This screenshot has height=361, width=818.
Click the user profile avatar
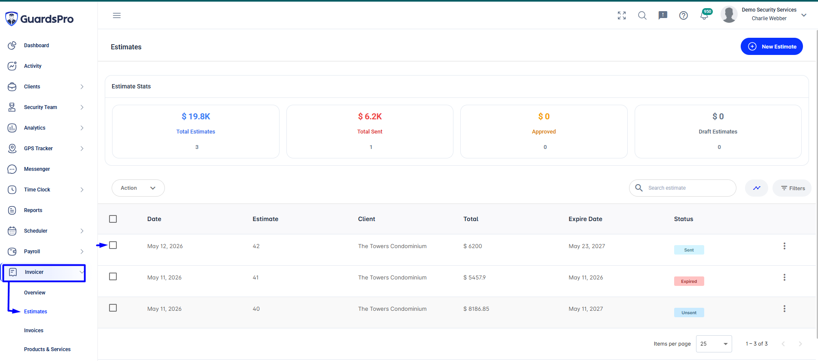pyautogui.click(x=729, y=15)
